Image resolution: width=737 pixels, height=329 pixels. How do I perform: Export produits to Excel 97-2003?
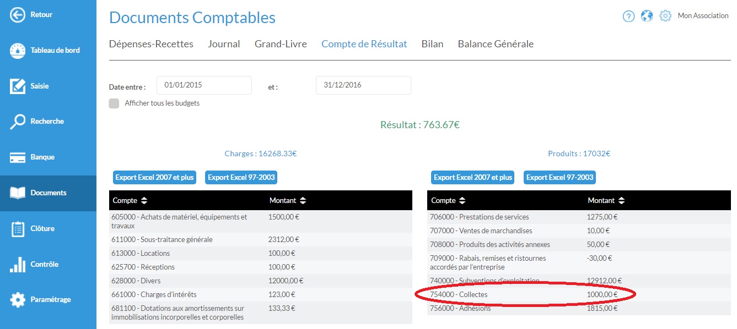[x=560, y=177]
